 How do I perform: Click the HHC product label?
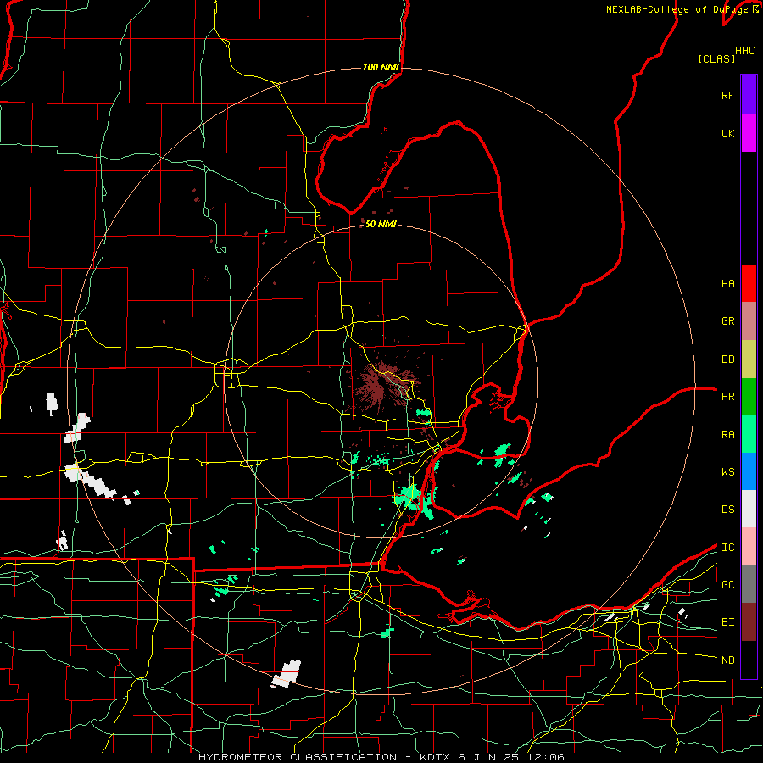(745, 51)
